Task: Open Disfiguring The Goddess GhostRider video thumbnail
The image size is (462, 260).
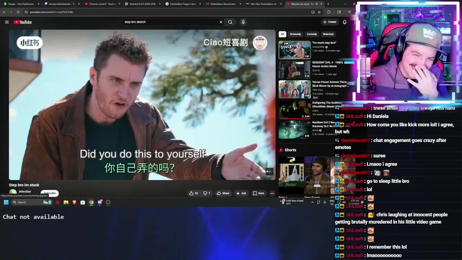Action: [295, 109]
